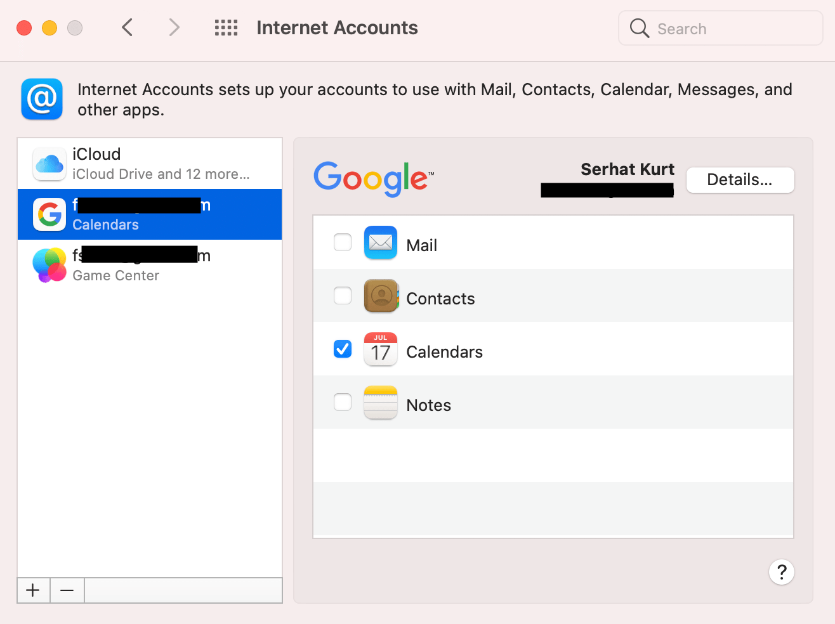This screenshot has width=835, height=624.
Task: Go back with the left chevron
Action: click(x=128, y=28)
